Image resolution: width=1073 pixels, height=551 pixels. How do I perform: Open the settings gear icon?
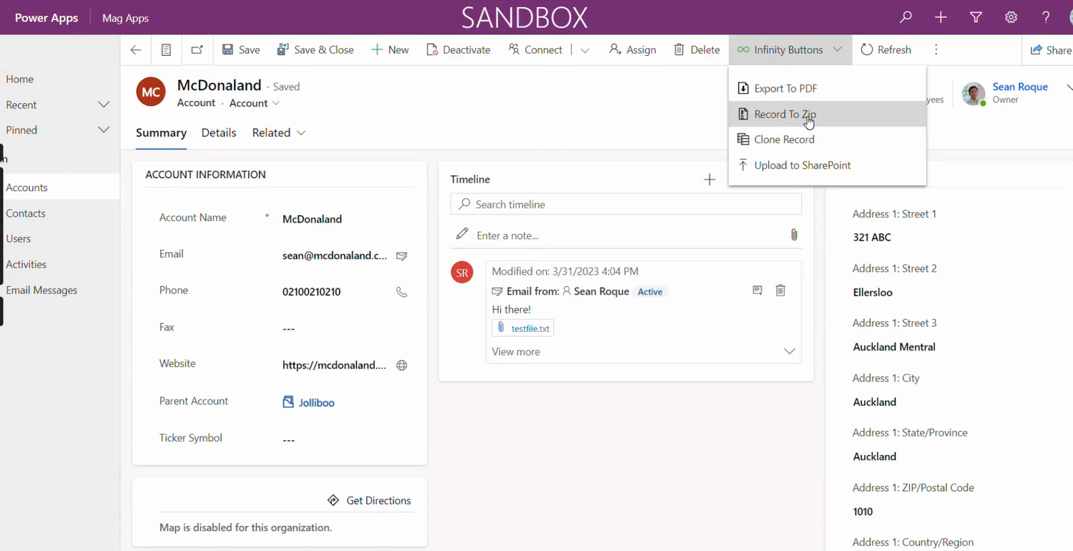point(1011,17)
